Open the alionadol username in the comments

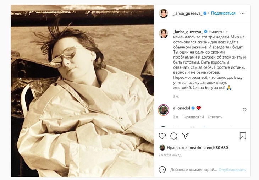pos(182,108)
